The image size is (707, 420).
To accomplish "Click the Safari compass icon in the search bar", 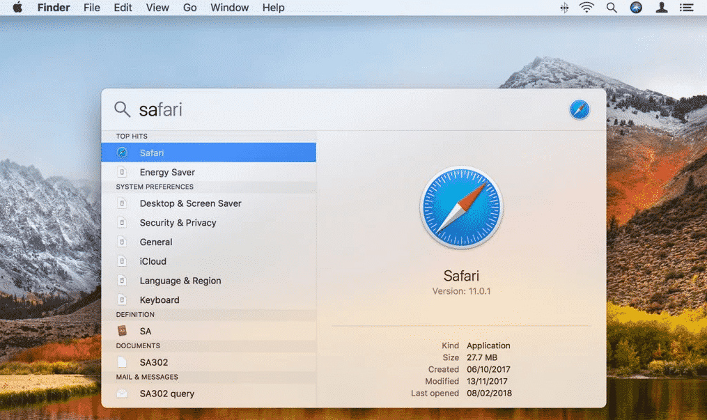I will click(x=580, y=109).
